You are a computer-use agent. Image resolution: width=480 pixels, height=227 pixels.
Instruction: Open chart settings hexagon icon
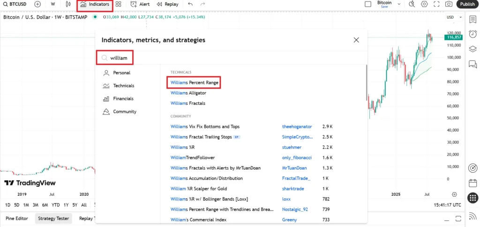click(x=424, y=4)
